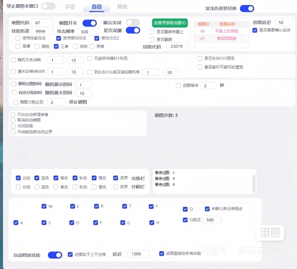
Task: Uncheck 白色 in the 出售栏 row
Action: click(x=18, y=178)
